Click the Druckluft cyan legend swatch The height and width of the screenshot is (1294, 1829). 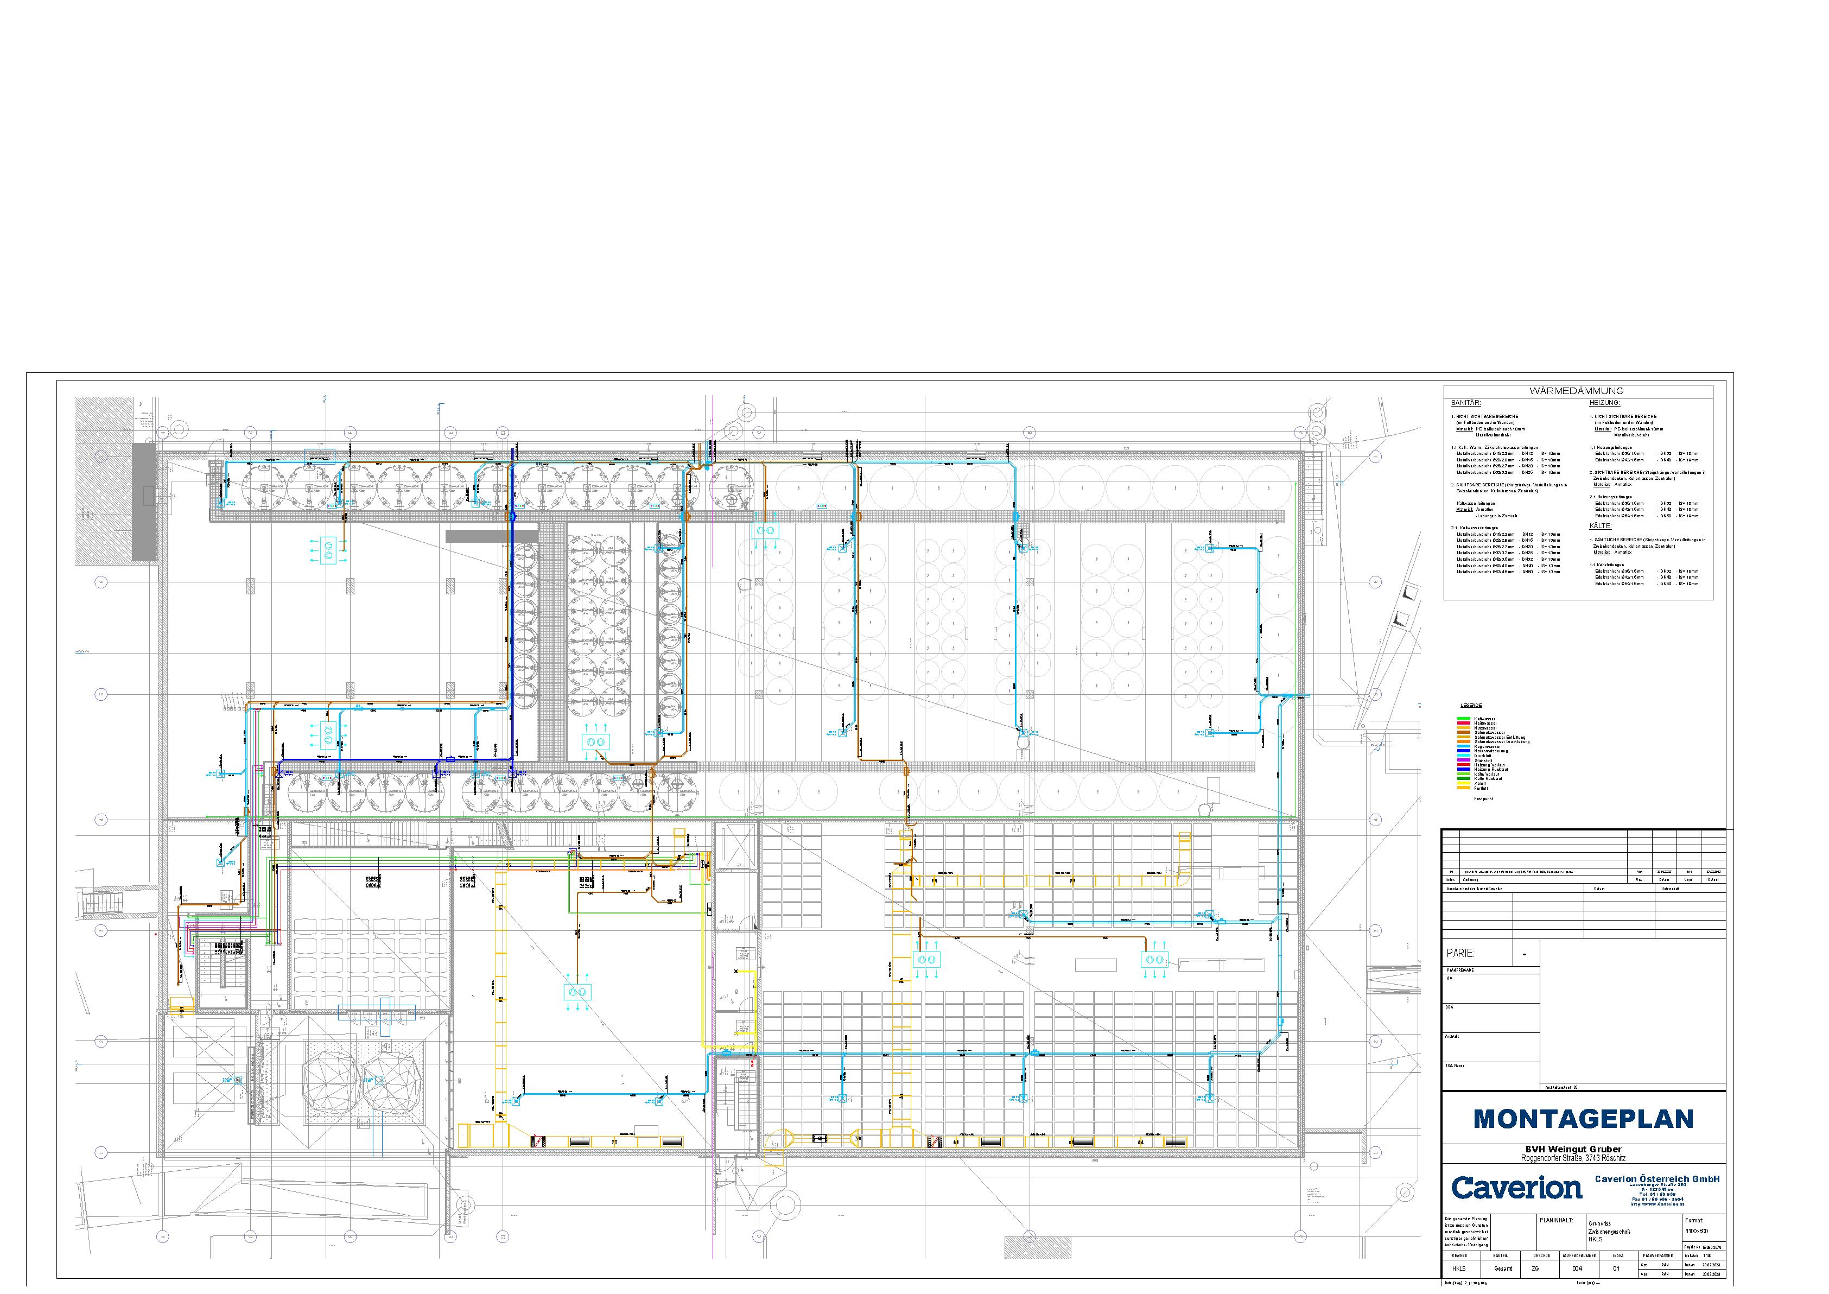(x=1464, y=756)
